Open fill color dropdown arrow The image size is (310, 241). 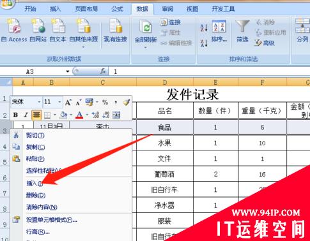(71, 115)
